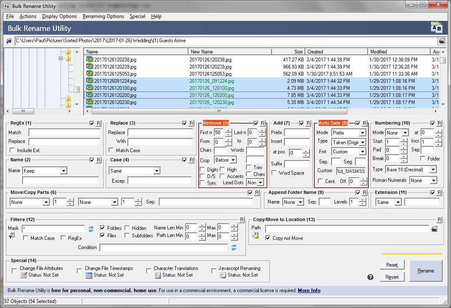The height and width of the screenshot is (308, 451).
Task: Click the paste folder icon below Path label
Action: point(256,235)
